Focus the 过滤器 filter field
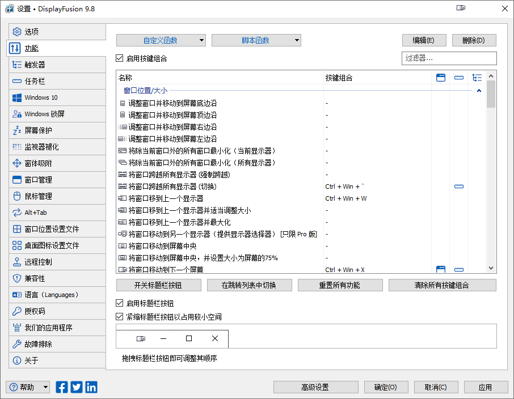This screenshot has width=514, height=399. pos(449,58)
